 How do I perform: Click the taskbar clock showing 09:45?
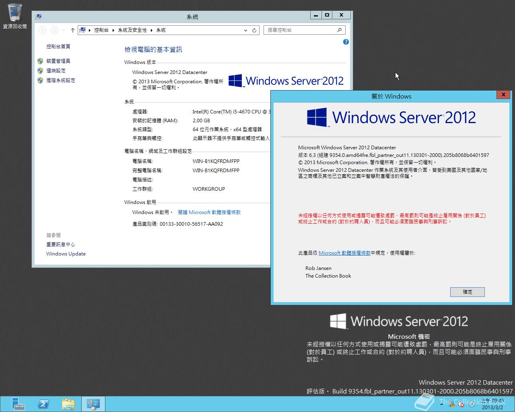point(493,404)
